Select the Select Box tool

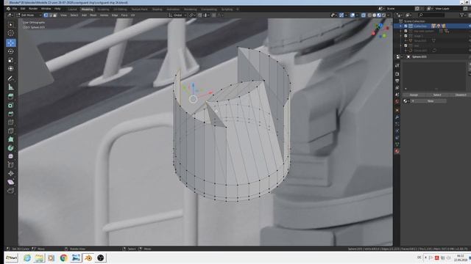pyautogui.click(x=11, y=24)
